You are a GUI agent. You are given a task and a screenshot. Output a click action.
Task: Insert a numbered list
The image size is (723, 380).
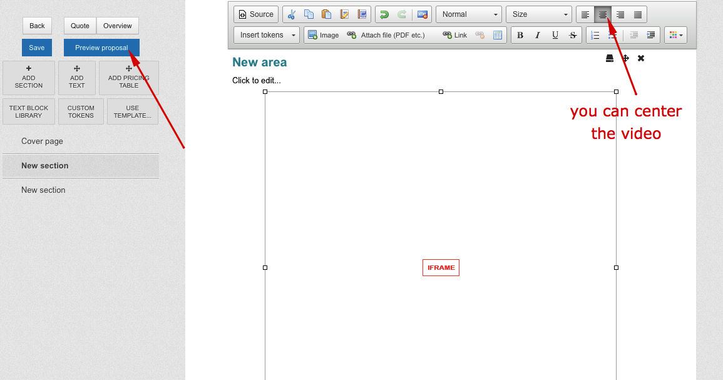(595, 35)
